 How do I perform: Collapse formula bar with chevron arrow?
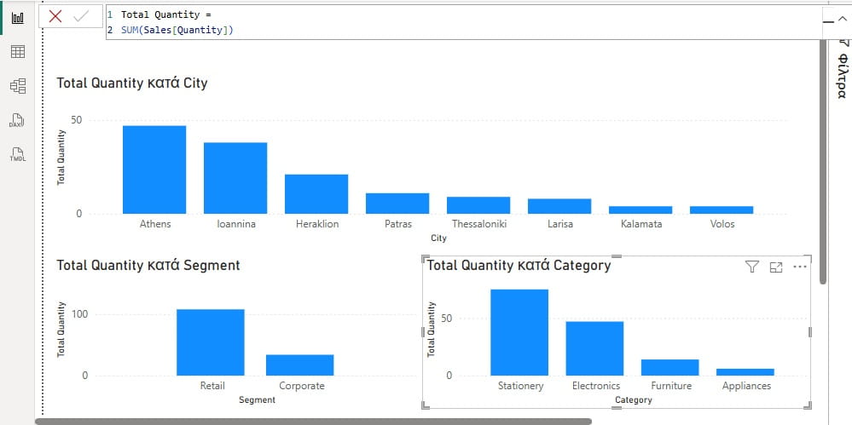tap(843, 20)
